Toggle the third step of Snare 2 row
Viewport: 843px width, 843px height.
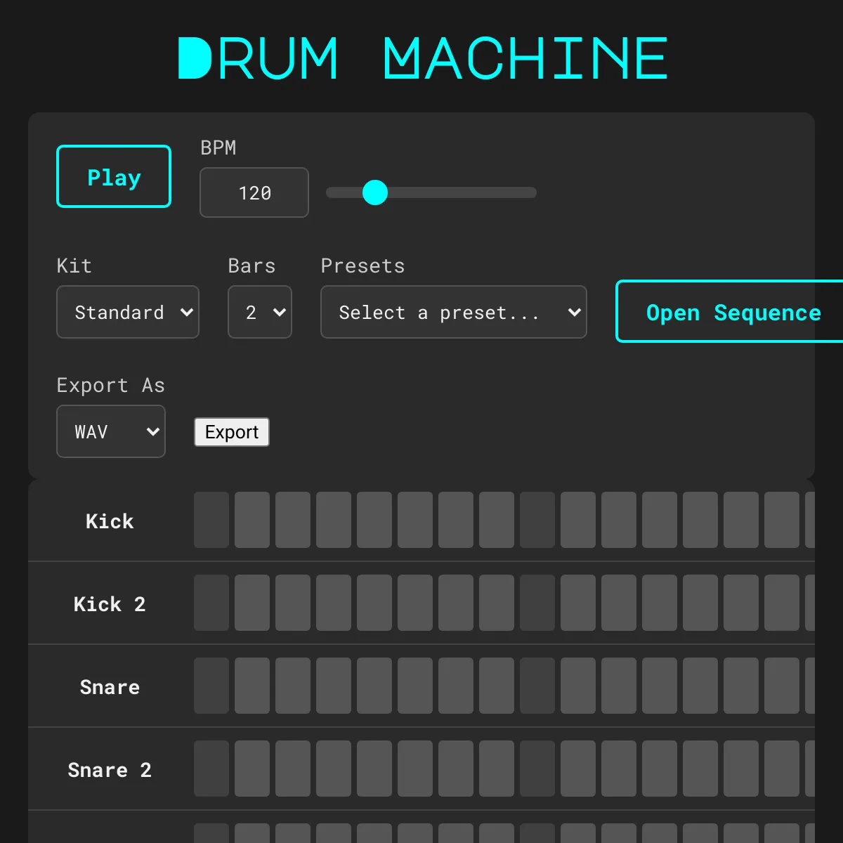(x=293, y=769)
